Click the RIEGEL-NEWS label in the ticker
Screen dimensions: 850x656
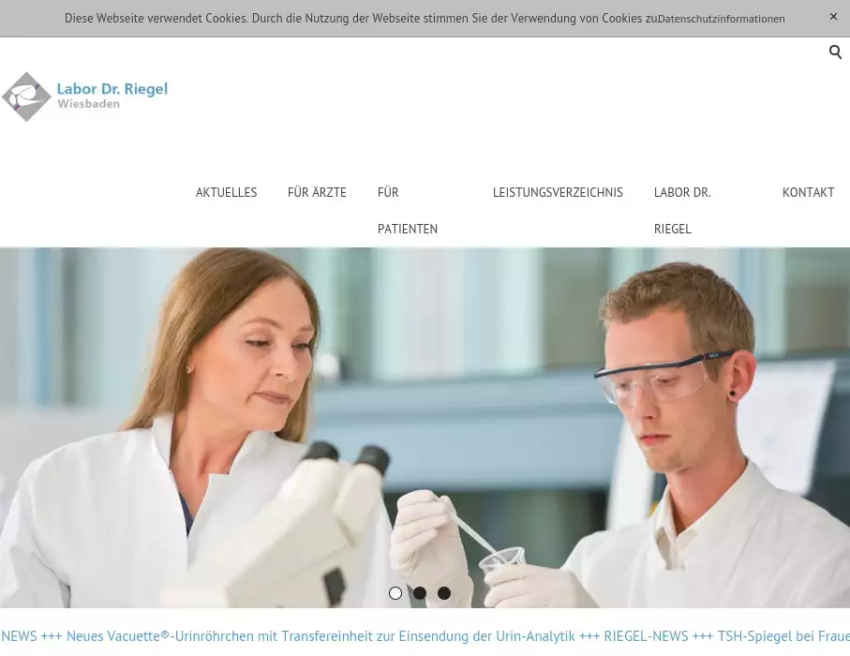coord(646,636)
